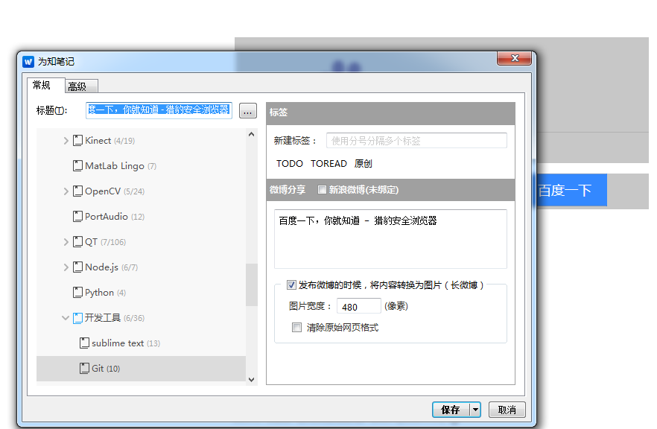The image size is (657, 429).
Task: Click the PortAudio folder icon
Action: (x=77, y=217)
